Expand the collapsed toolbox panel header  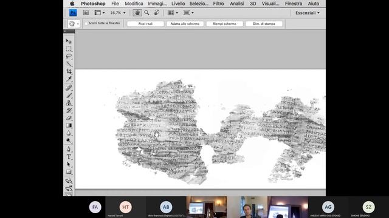(69, 31)
